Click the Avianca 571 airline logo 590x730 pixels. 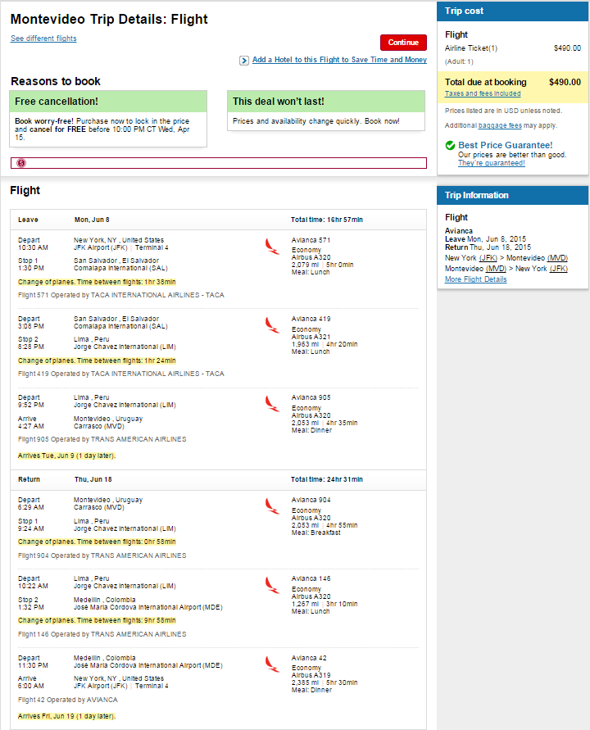tap(272, 247)
